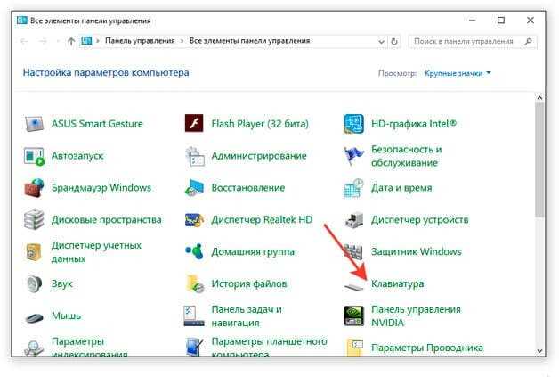This screenshot has height=377, width=559.
Task: Open the История файлов link
Action: [249, 283]
